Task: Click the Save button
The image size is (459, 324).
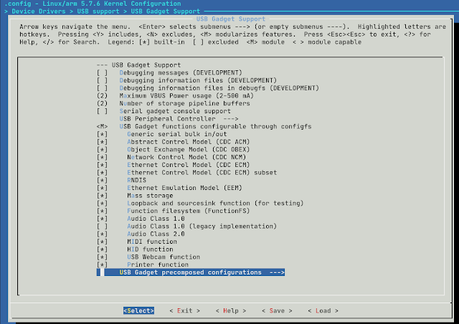Action: (x=276, y=310)
